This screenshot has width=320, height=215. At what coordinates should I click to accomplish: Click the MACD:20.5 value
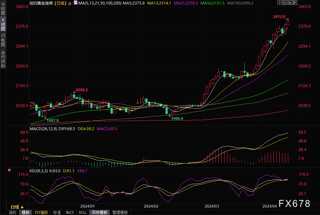107,129
